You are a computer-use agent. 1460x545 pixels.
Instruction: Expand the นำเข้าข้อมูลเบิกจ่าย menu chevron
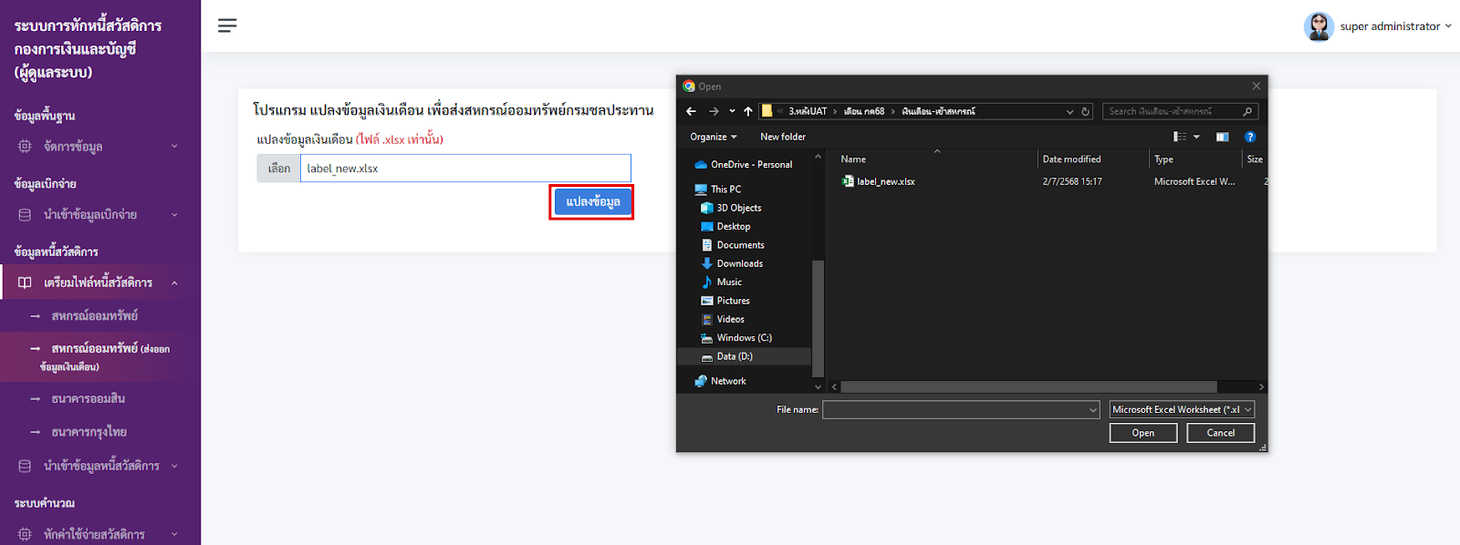tap(174, 215)
